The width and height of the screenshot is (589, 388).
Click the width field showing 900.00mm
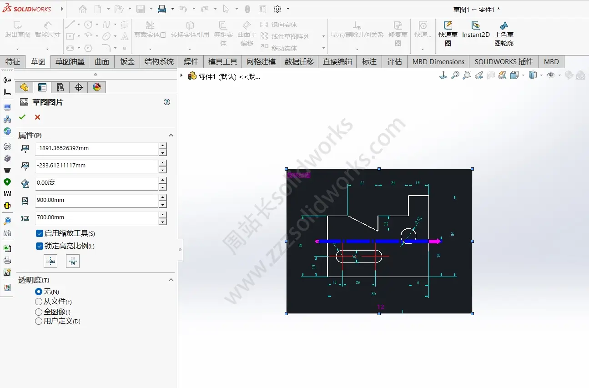pos(97,201)
